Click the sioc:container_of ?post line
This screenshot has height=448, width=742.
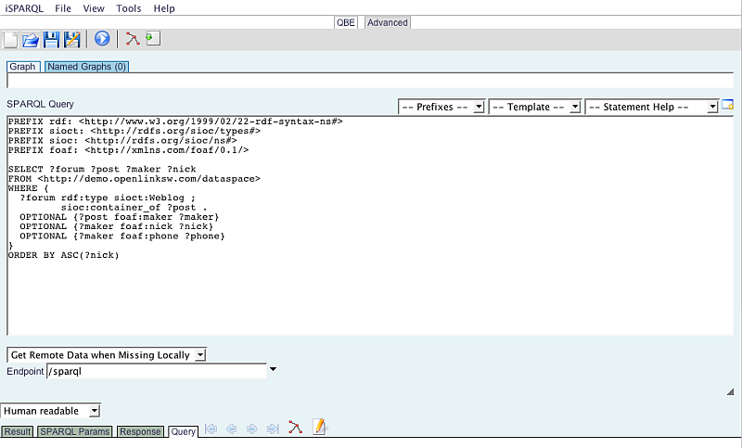[x=134, y=207]
